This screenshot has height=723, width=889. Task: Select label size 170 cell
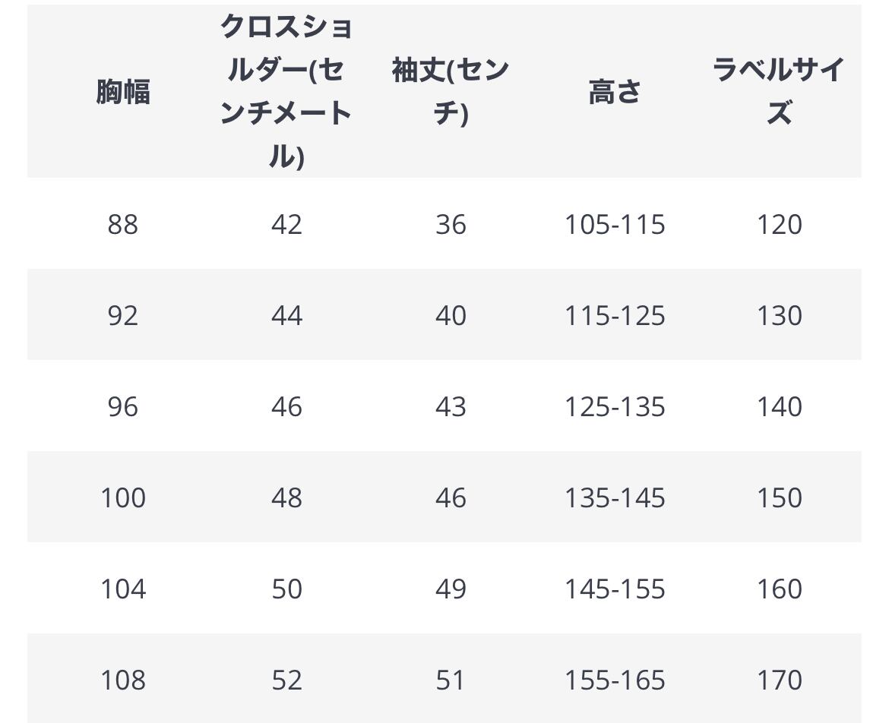(x=779, y=680)
